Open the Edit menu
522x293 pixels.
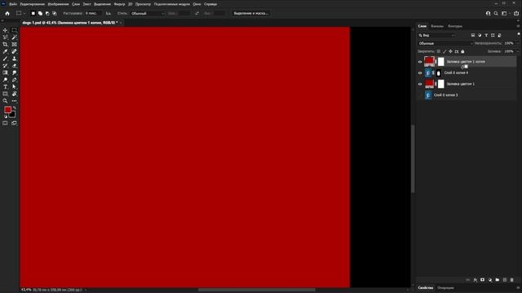click(x=33, y=4)
